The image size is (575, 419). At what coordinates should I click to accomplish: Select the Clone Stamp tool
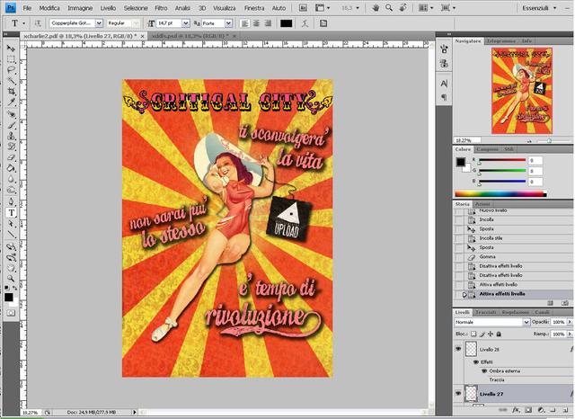(x=11, y=136)
